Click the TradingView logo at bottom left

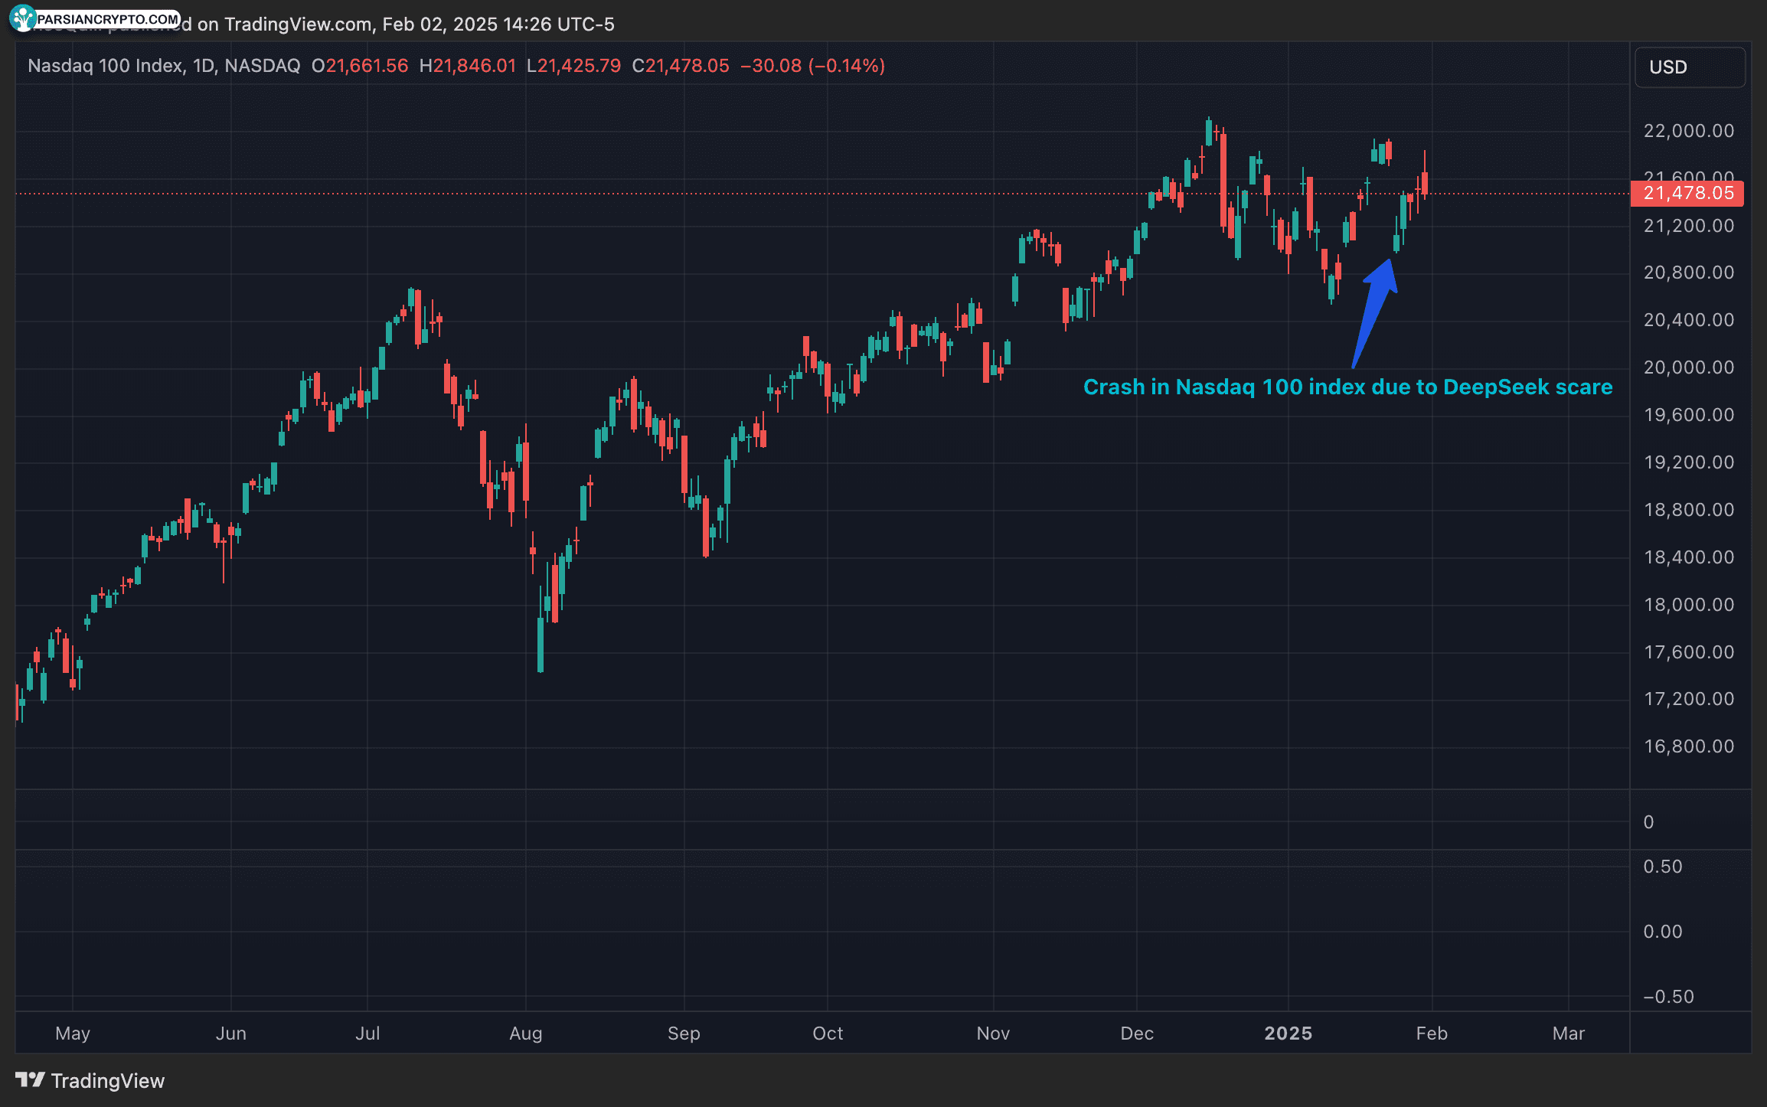[90, 1080]
